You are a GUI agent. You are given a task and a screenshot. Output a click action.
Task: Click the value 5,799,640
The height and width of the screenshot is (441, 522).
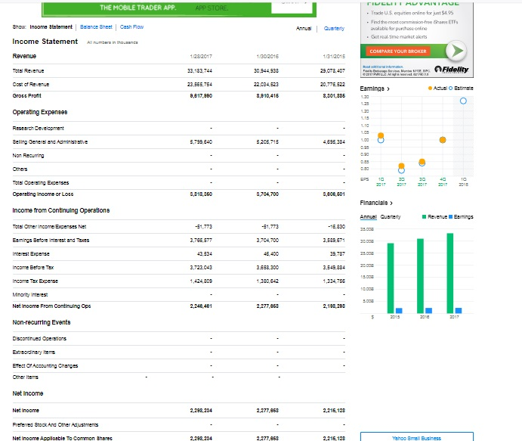click(x=201, y=141)
